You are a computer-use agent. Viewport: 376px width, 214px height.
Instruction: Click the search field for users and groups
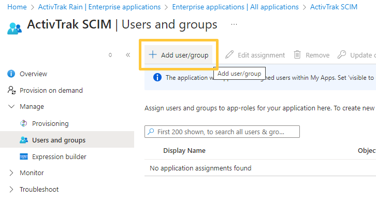(x=222, y=132)
